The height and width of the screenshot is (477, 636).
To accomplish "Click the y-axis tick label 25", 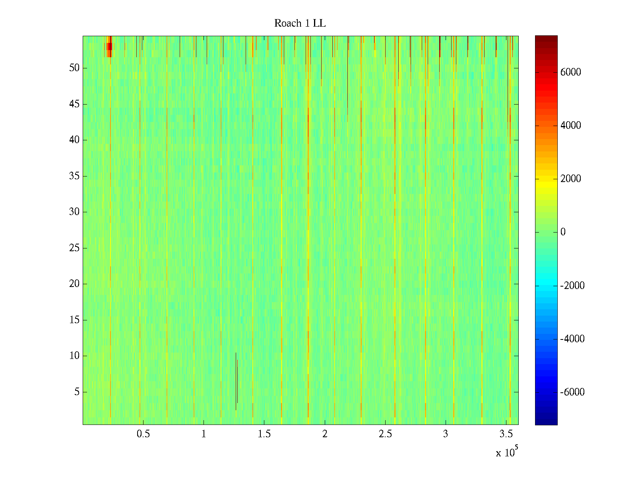I will 74,248.
